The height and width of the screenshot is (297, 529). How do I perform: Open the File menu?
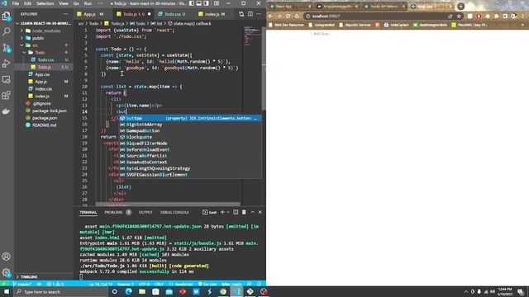tap(16, 3)
